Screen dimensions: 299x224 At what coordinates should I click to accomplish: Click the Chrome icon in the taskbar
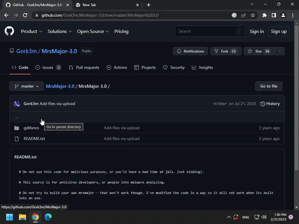pyautogui.click(x=35, y=217)
